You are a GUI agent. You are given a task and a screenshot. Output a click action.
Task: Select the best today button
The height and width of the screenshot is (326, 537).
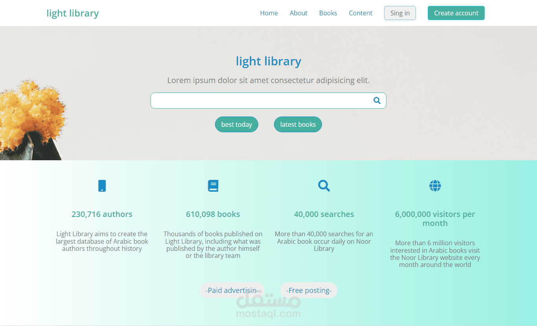pos(237,124)
